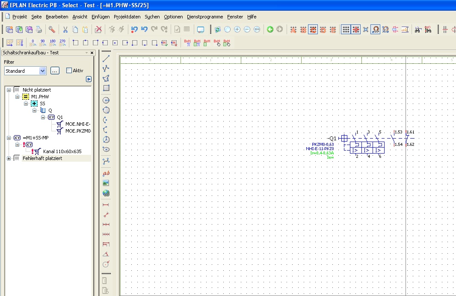Toggle grid E size button
Screen dimensions: 456x296
[x=333, y=30]
